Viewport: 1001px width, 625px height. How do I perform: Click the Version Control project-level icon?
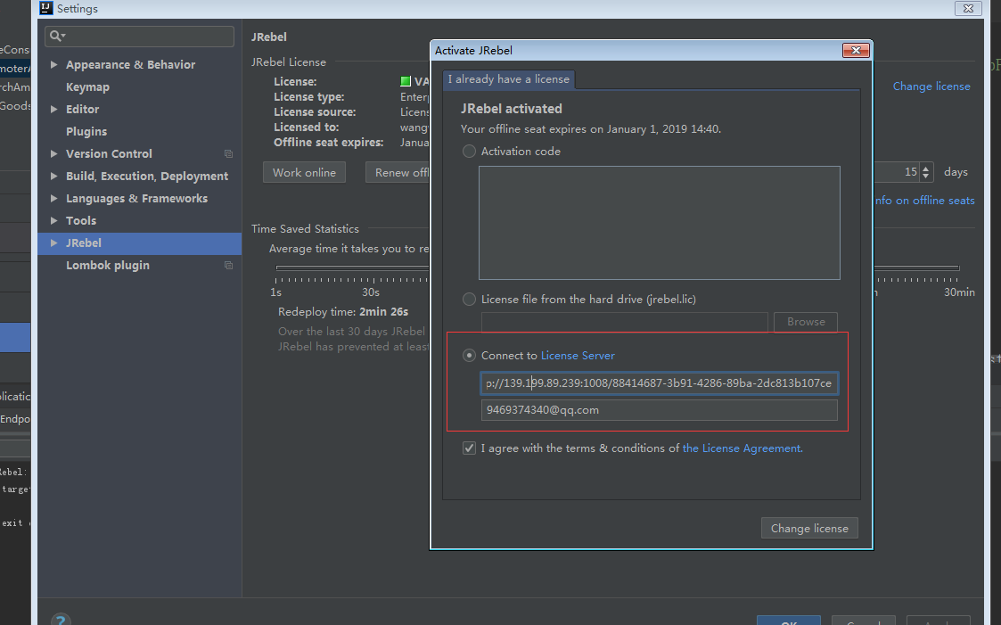pyautogui.click(x=228, y=154)
